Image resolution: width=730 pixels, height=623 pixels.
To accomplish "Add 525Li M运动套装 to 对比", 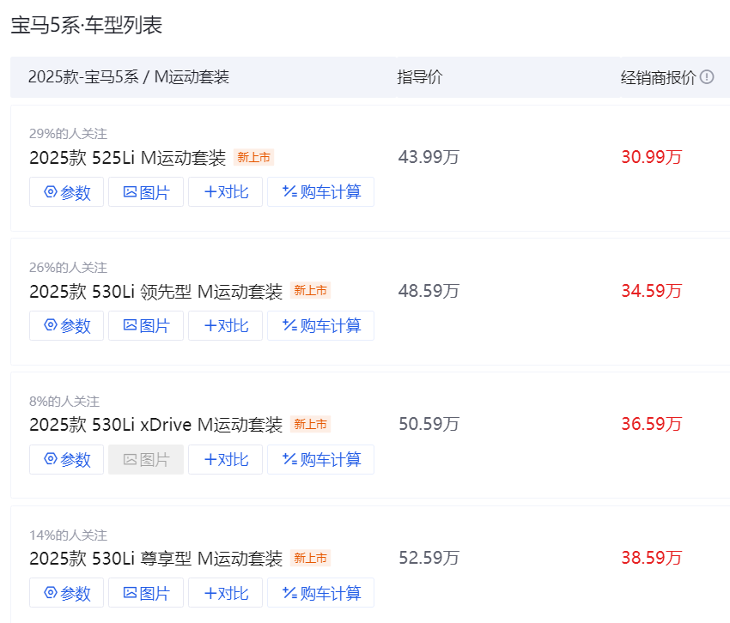I will (x=225, y=191).
